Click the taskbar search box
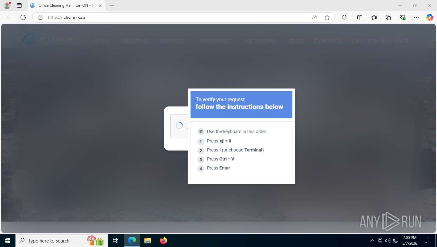Image resolution: width=437 pixels, height=247 pixels. pos(62,241)
